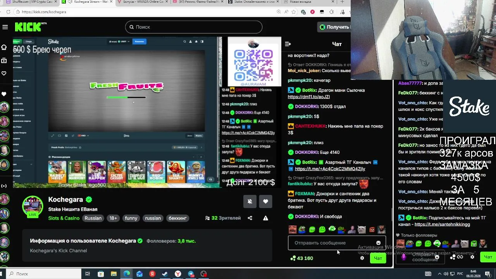Open a new browser tab with plus
This screenshot has height=279, width=496.
(342, 2)
